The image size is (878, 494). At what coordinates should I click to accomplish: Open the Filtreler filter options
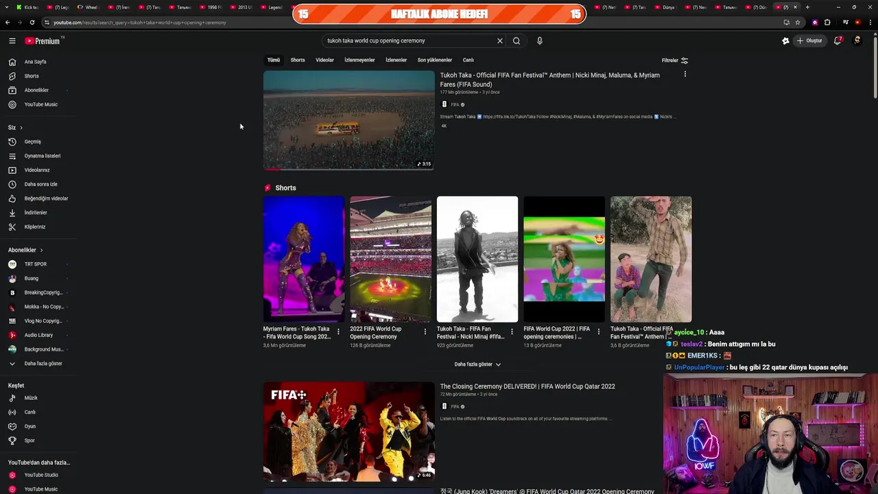point(675,60)
